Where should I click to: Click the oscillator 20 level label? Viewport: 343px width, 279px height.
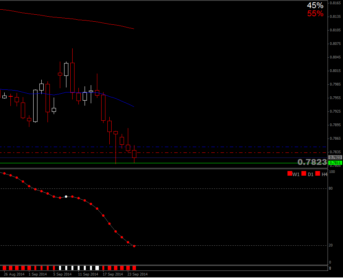tap(331, 245)
